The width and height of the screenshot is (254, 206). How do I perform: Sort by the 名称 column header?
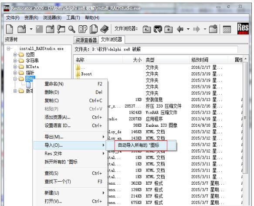(x=98, y=60)
